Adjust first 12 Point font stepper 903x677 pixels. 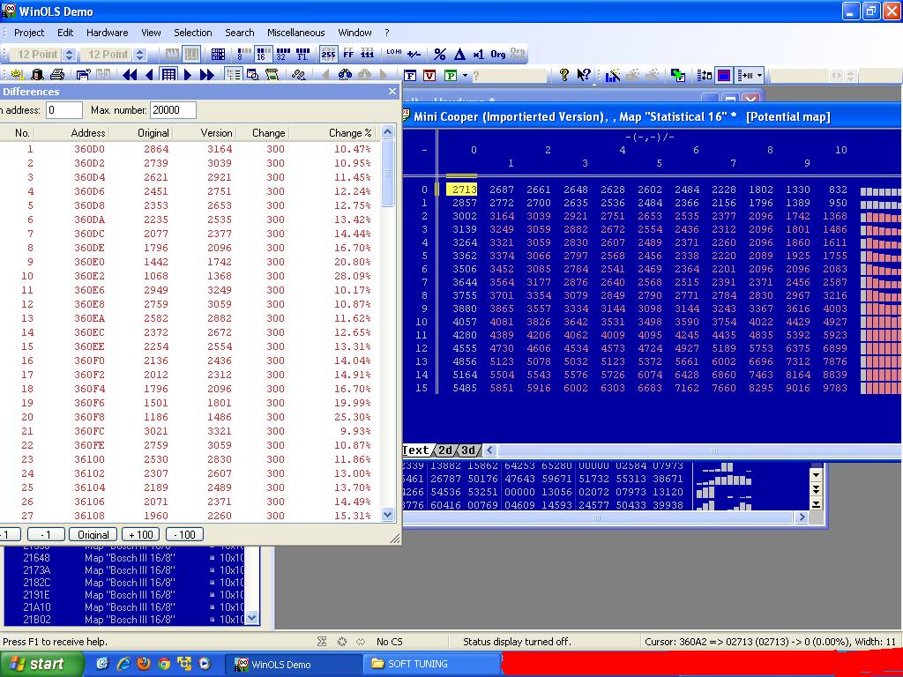point(69,54)
